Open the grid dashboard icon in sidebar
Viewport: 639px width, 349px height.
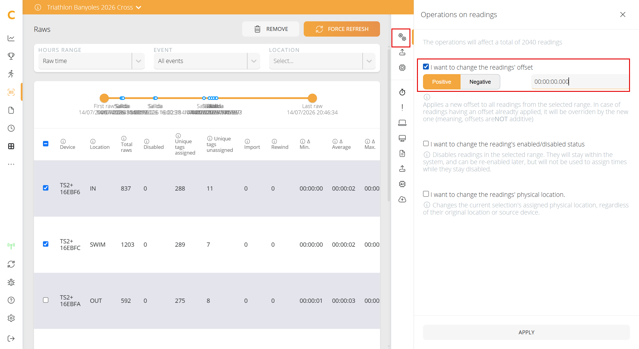11,146
